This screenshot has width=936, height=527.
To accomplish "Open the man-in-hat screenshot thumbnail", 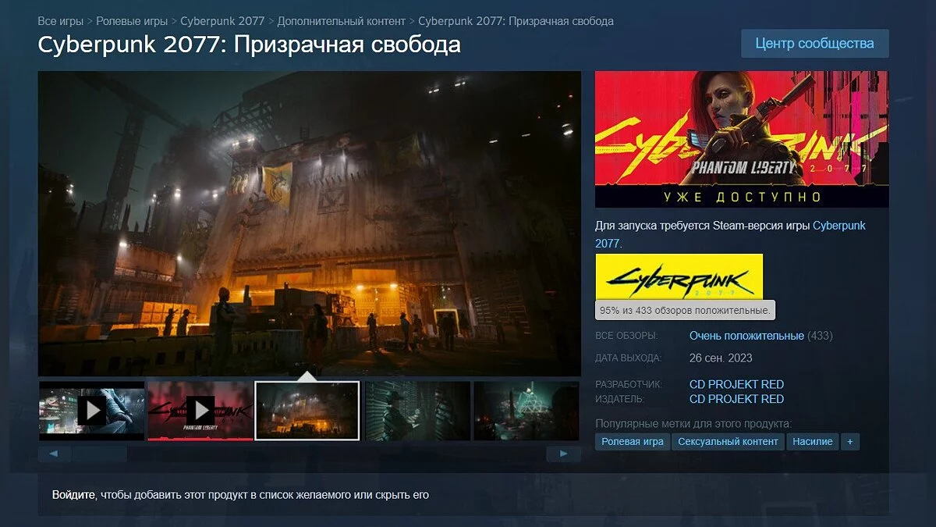I will click(x=417, y=411).
